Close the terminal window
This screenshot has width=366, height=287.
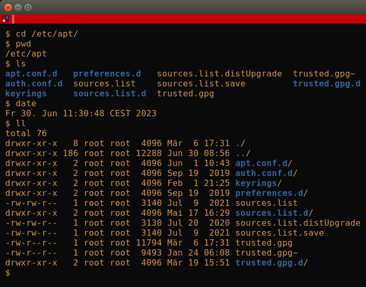[x=8, y=7]
